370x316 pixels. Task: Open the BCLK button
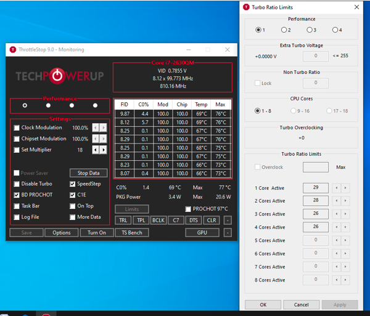coord(158,221)
